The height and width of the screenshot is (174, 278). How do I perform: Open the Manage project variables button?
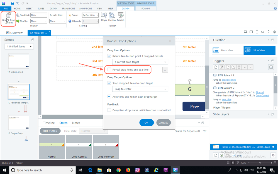pos(271,67)
